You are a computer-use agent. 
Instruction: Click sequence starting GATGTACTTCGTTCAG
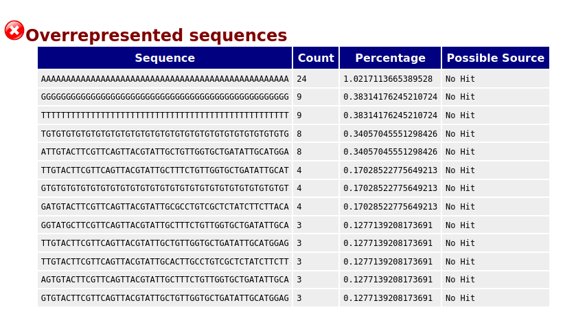(x=165, y=207)
